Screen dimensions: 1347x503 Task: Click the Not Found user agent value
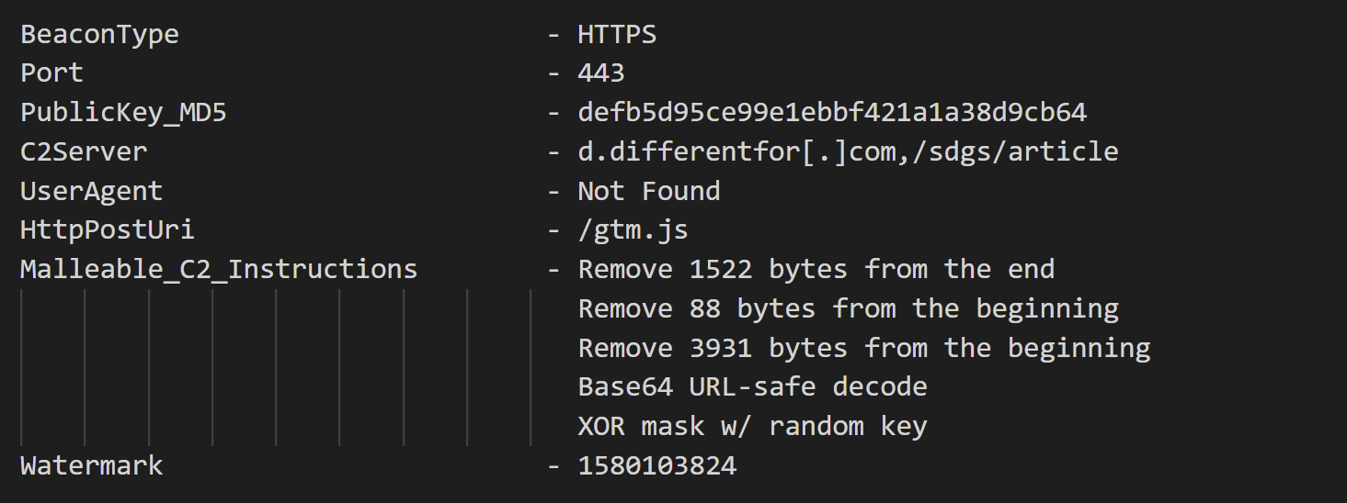[x=649, y=191]
